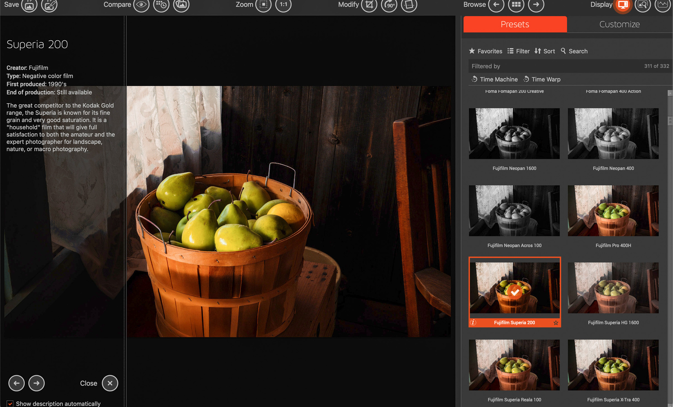Set zoom to 1:1

click(283, 5)
